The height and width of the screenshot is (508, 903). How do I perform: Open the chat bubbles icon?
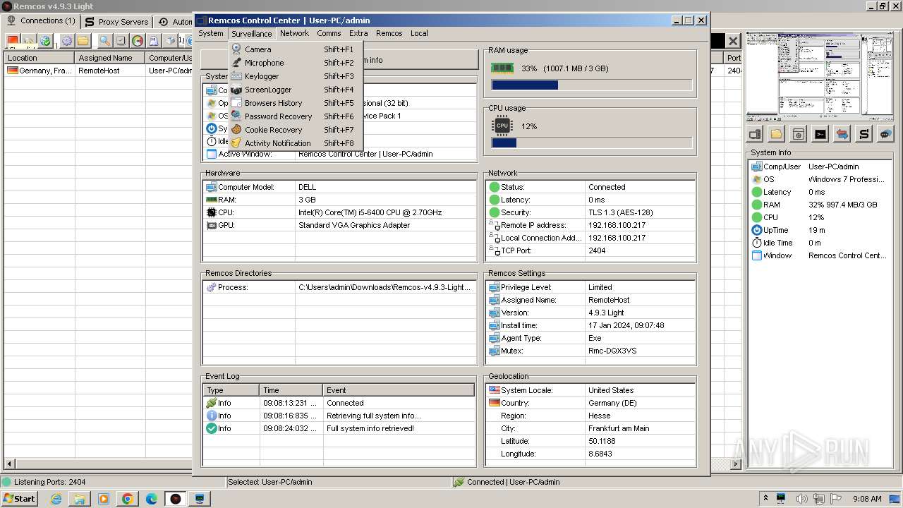(886, 134)
